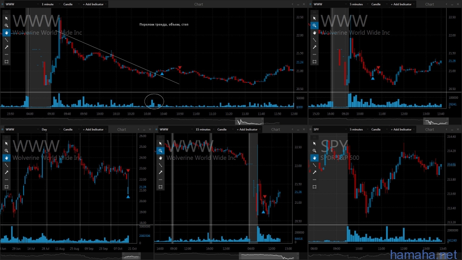The image size is (462, 260).
Task: Select the Chart tab of SPY panel
Action: coord(430,130)
